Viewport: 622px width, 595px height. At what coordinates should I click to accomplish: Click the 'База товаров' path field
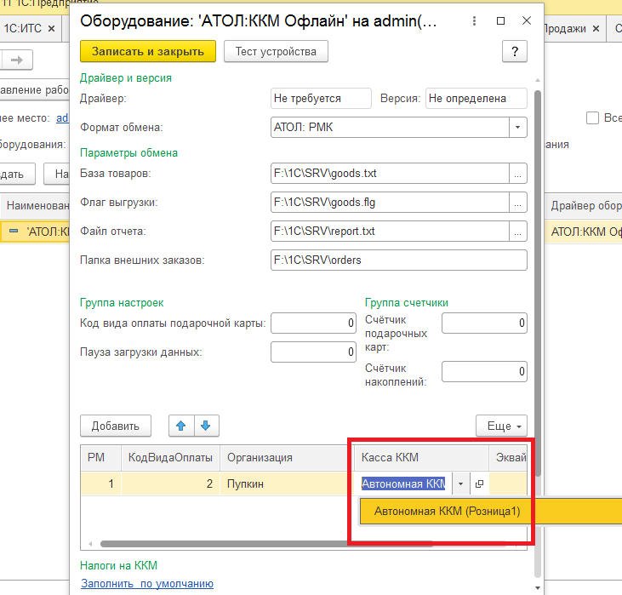click(x=390, y=174)
